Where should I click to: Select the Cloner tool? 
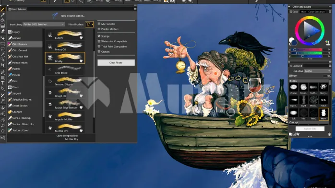pos(2,95)
